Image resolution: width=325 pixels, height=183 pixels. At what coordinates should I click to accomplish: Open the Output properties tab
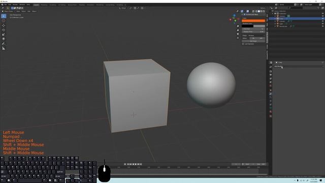pos(271,75)
